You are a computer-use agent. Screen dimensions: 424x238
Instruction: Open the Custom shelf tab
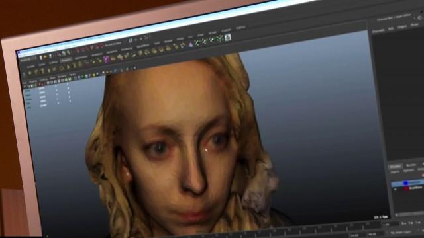click(x=226, y=30)
